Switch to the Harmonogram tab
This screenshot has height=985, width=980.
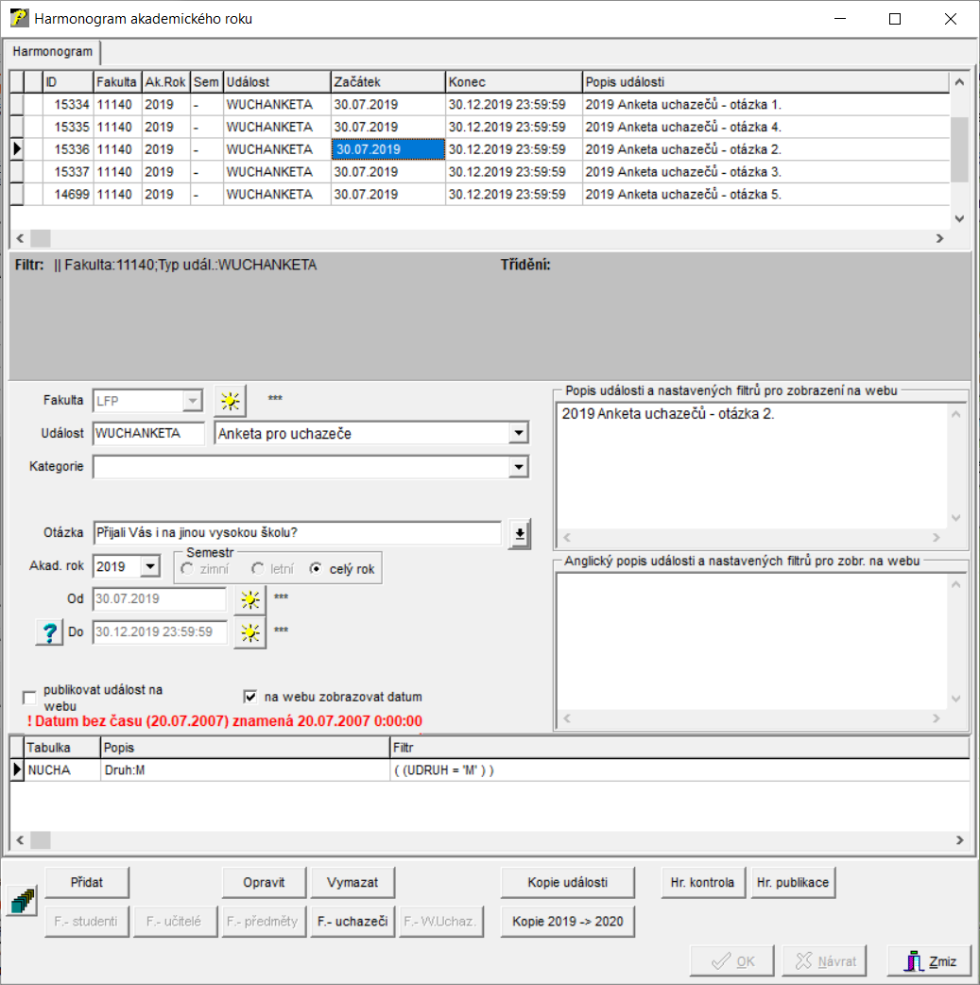52,51
